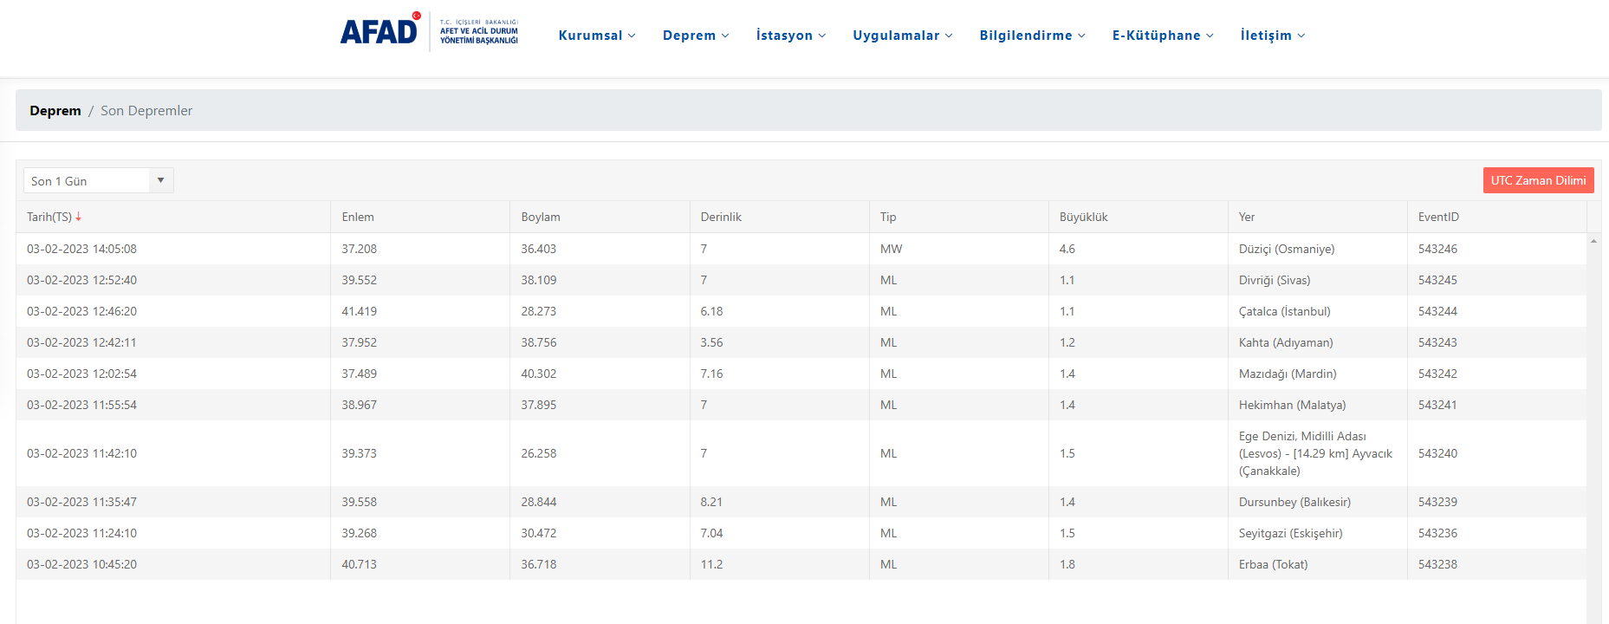Viewport: 1609px width, 624px height.
Task: Click the red sort arrow beside Tarih(TS)
Action: tap(78, 217)
